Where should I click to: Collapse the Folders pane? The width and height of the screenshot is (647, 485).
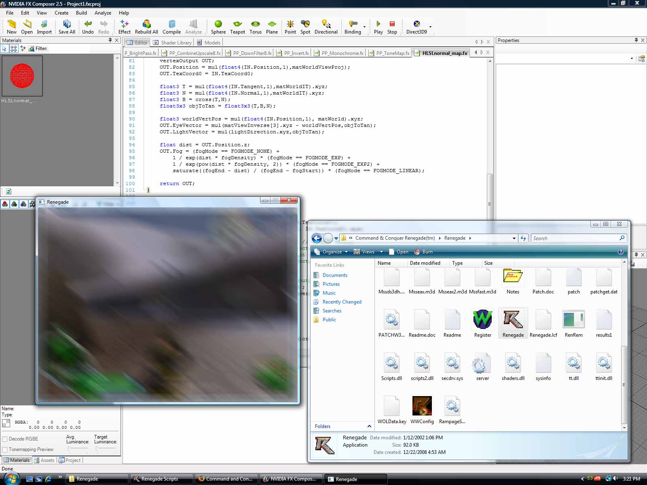(x=369, y=426)
